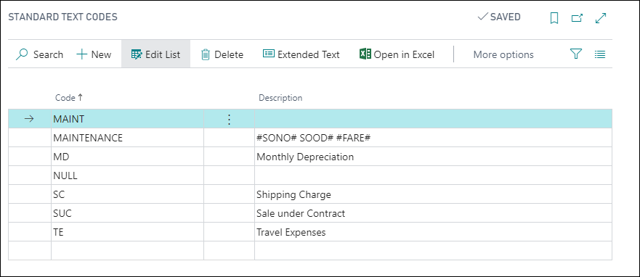Click the empty Description field for MAINT
This screenshot has width=640, height=277.
tap(433, 119)
